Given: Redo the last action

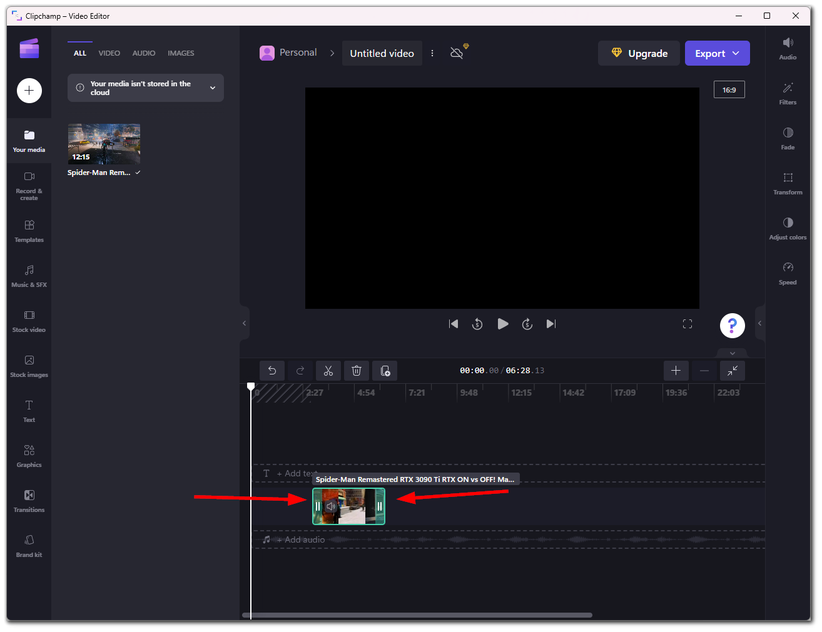Looking at the screenshot, I should tap(300, 371).
